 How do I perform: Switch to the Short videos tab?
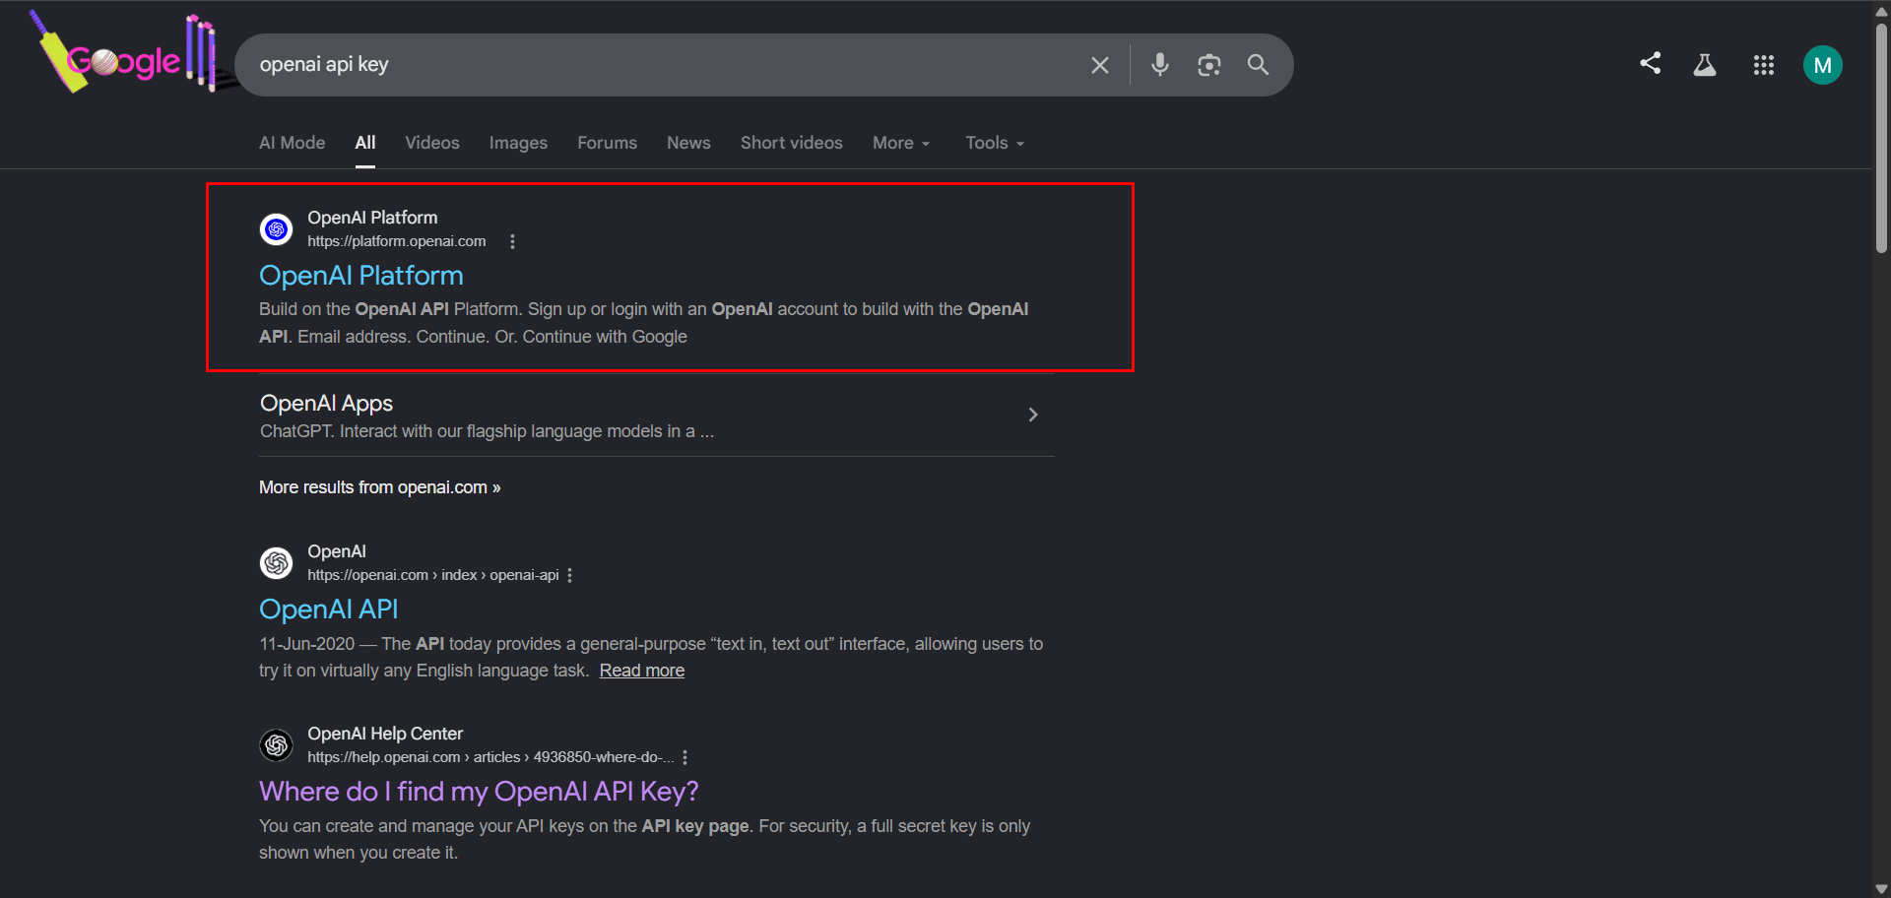pyautogui.click(x=792, y=143)
